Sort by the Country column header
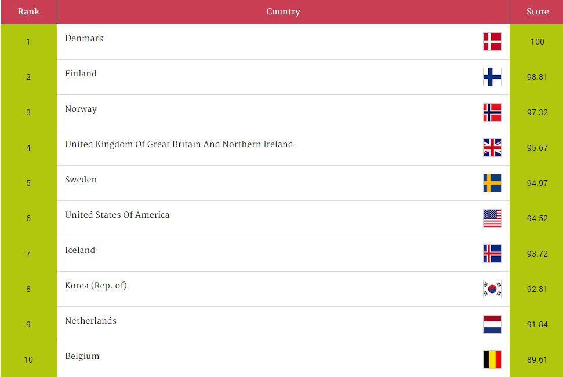This screenshot has width=563, height=377. click(283, 12)
